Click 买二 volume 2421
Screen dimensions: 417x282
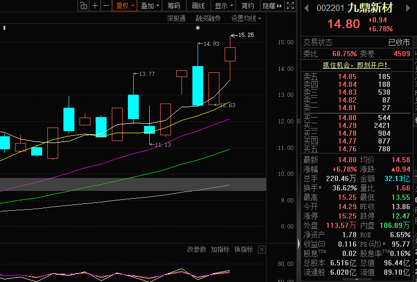pyautogui.click(x=382, y=125)
